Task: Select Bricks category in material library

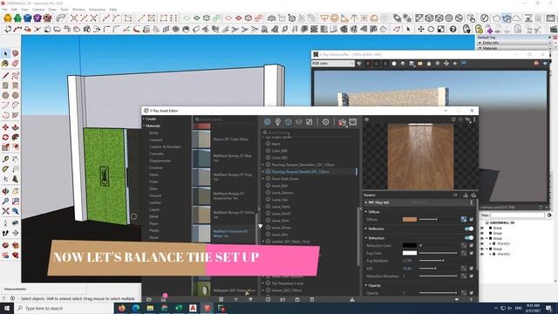Action: (154, 133)
